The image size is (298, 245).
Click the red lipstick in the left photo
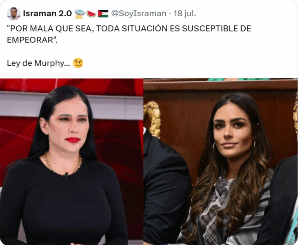(72, 140)
